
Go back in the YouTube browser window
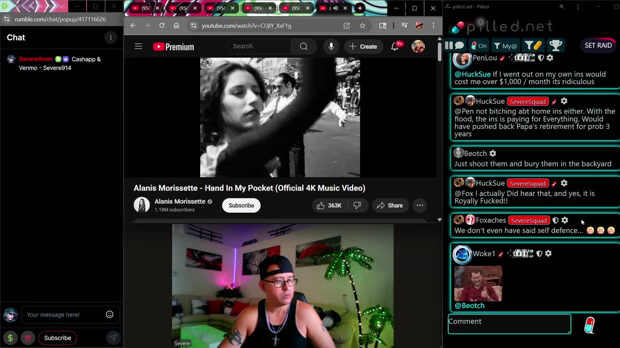[x=133, y=26]
